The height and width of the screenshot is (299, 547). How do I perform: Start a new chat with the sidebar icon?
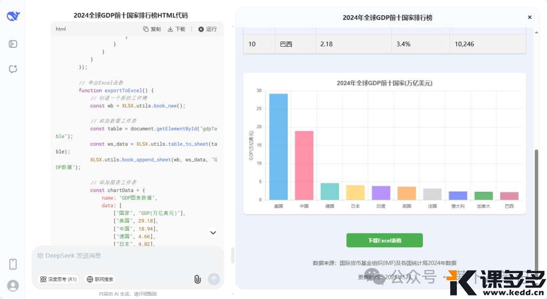click(13, 69)
